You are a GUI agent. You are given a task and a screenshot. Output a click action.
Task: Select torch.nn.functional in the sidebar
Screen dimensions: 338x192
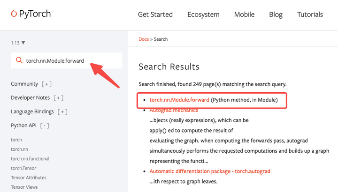[30, 159]
